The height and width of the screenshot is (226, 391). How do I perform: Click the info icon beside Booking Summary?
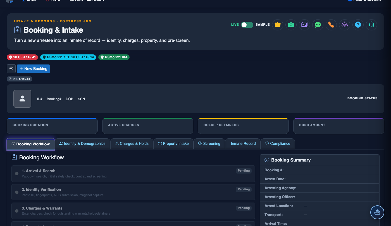tap(267, 160)
